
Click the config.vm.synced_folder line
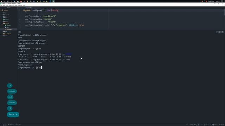(x=54, y=25)
